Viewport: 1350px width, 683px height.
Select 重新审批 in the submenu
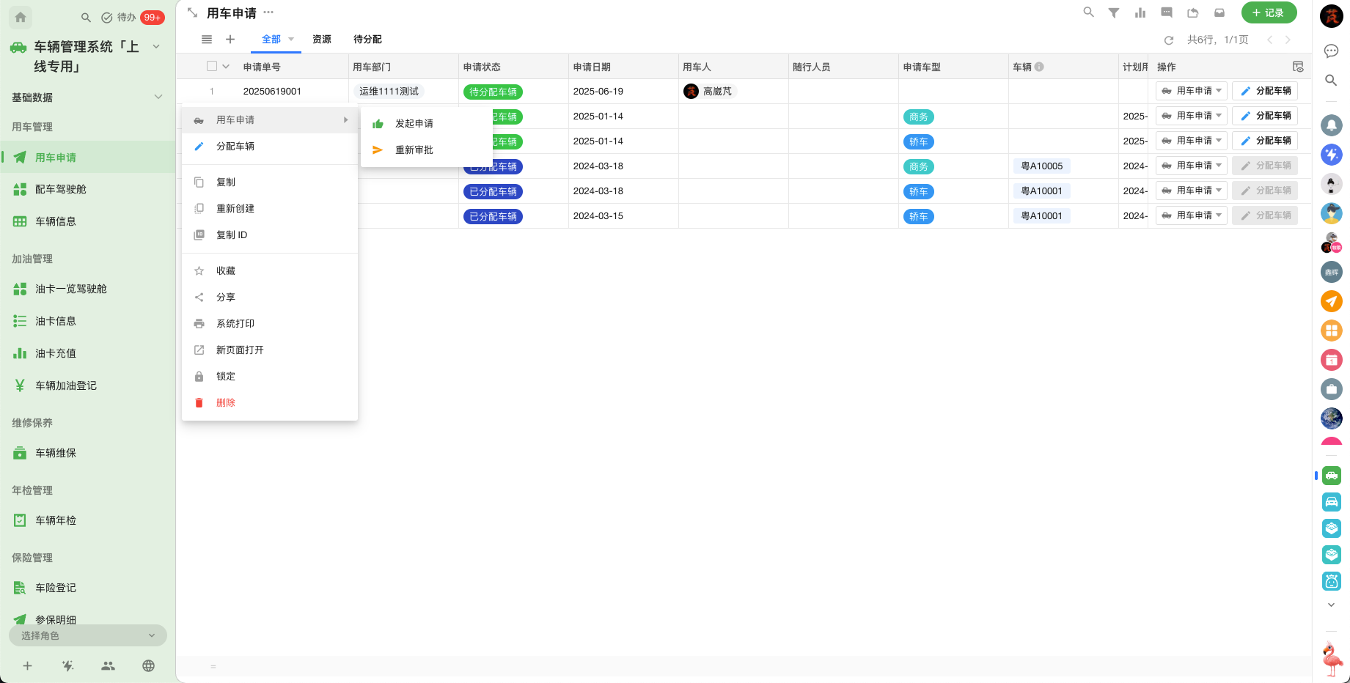(x=427, y=149)
